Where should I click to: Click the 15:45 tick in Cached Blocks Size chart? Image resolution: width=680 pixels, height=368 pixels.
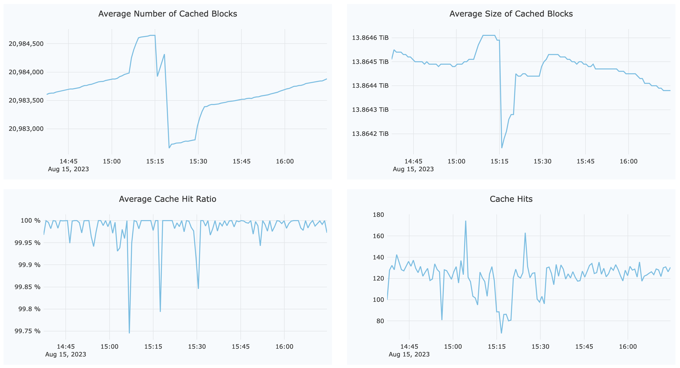[585, 161]
